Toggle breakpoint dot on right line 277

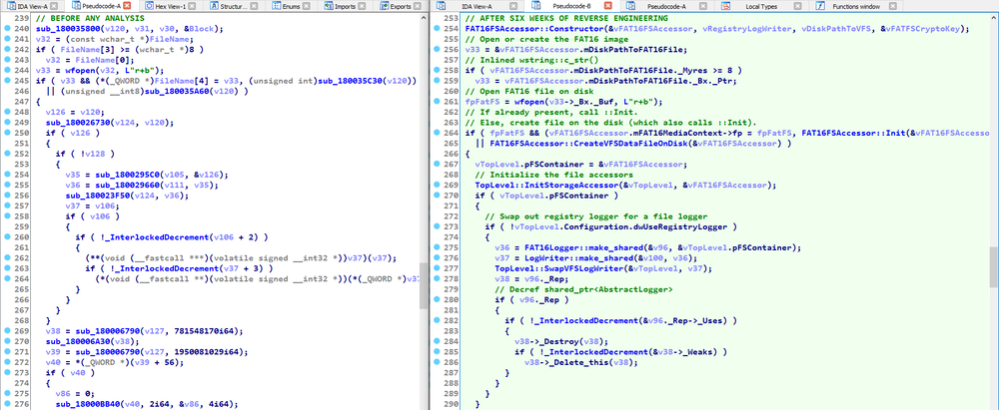coord(440,268)
